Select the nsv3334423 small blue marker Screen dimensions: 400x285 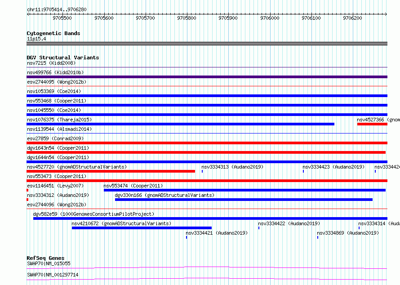[x=303, y=171]
